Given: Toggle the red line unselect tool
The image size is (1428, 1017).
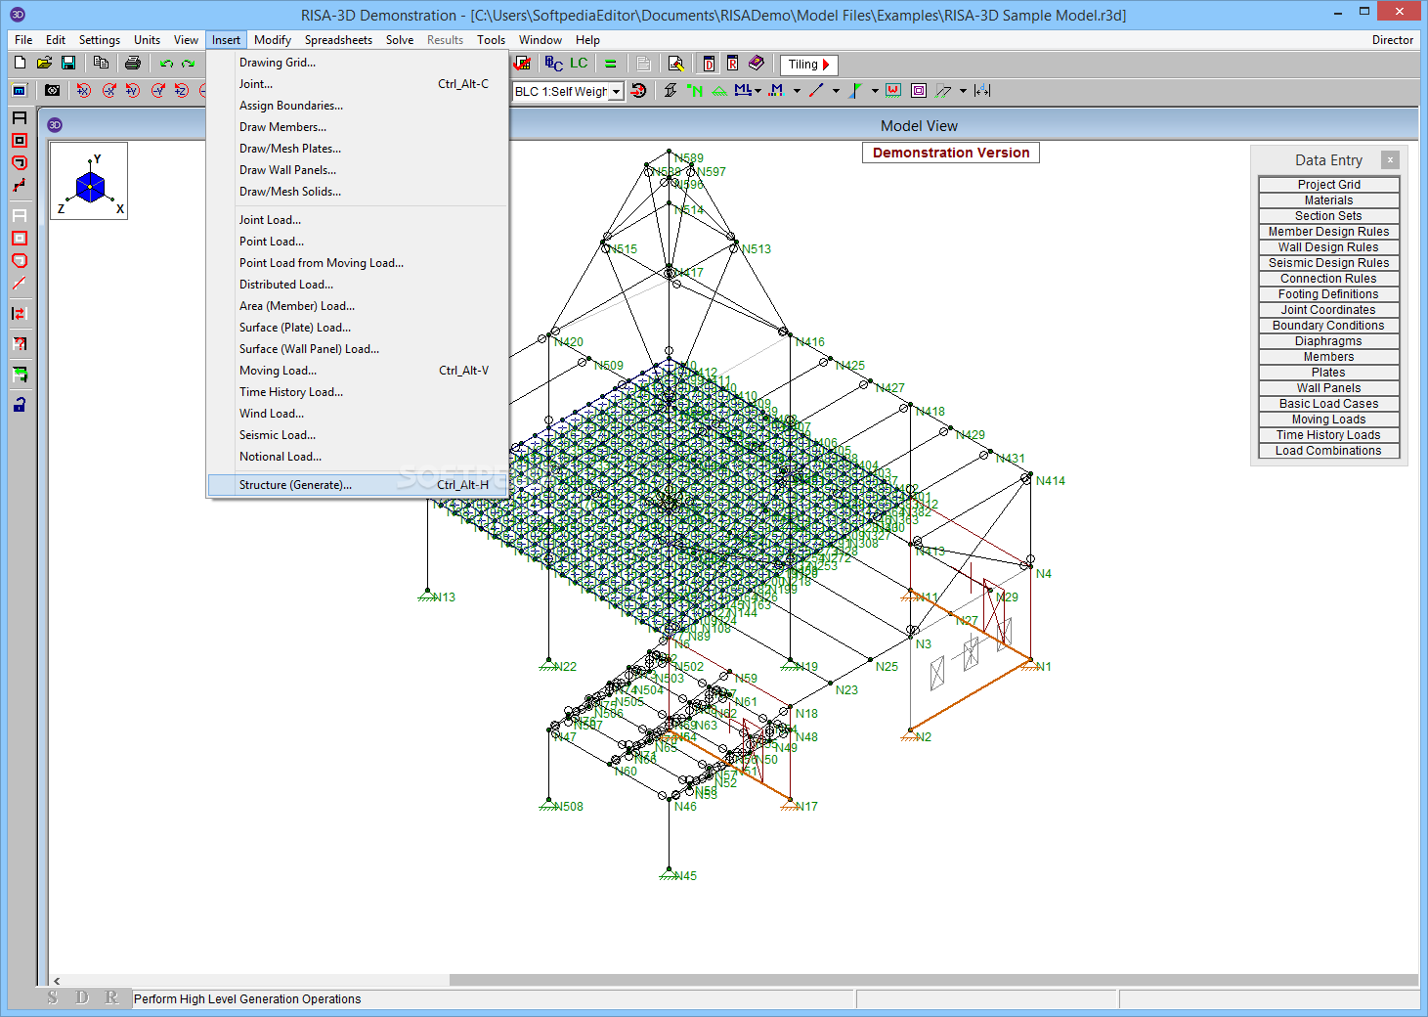Looking at the screenshot, I should [20, 284].
